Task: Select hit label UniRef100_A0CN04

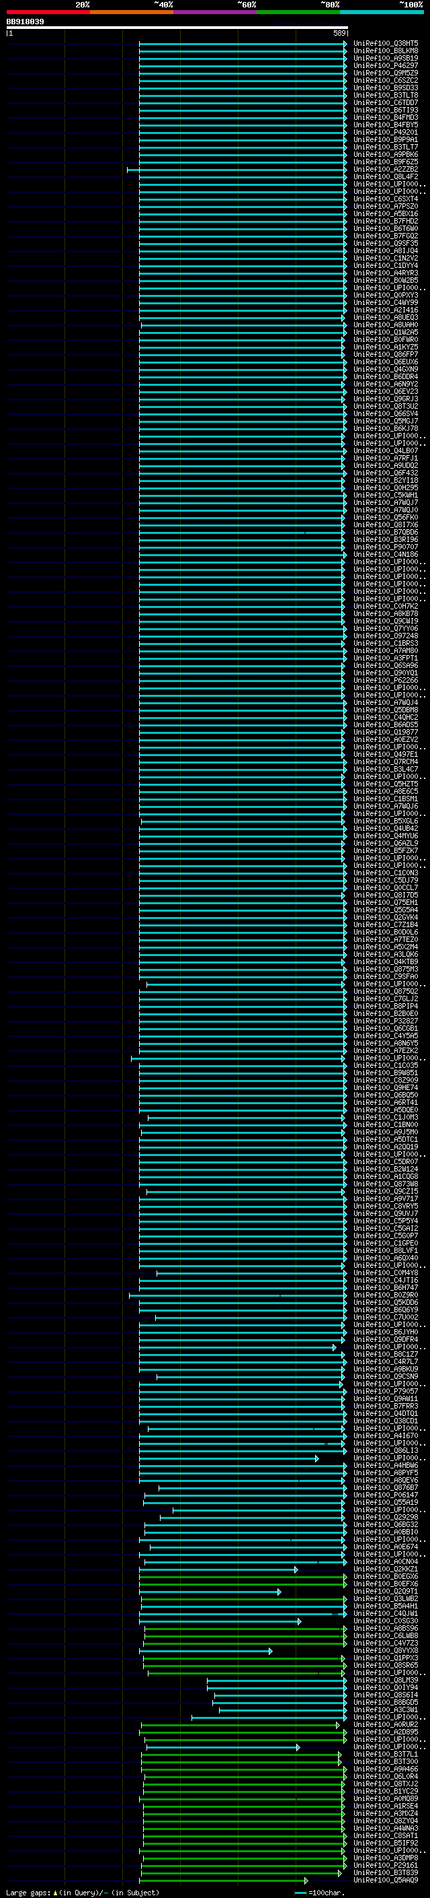Action: pyautogui.click(x=386, y=1561)
